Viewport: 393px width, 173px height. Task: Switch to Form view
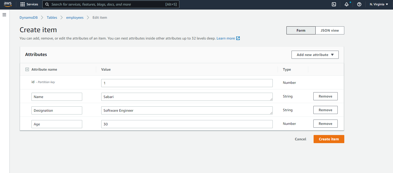301,30
